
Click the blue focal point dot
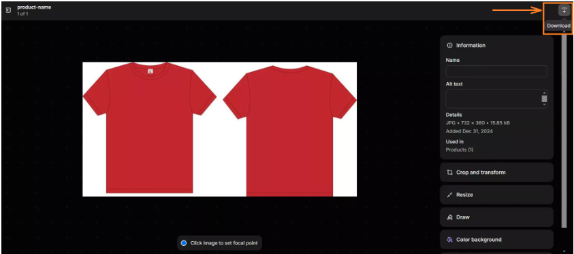coord(184,243)
